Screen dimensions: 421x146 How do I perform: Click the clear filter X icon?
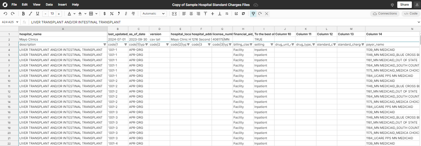pos(267,14)
